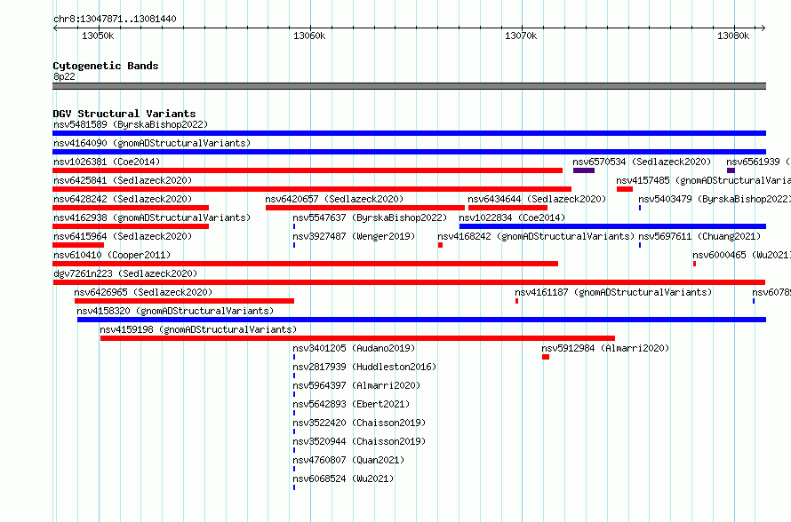Select the nsv4157485 red variant bar
The image size is (791, 522).
pos(625,189)
